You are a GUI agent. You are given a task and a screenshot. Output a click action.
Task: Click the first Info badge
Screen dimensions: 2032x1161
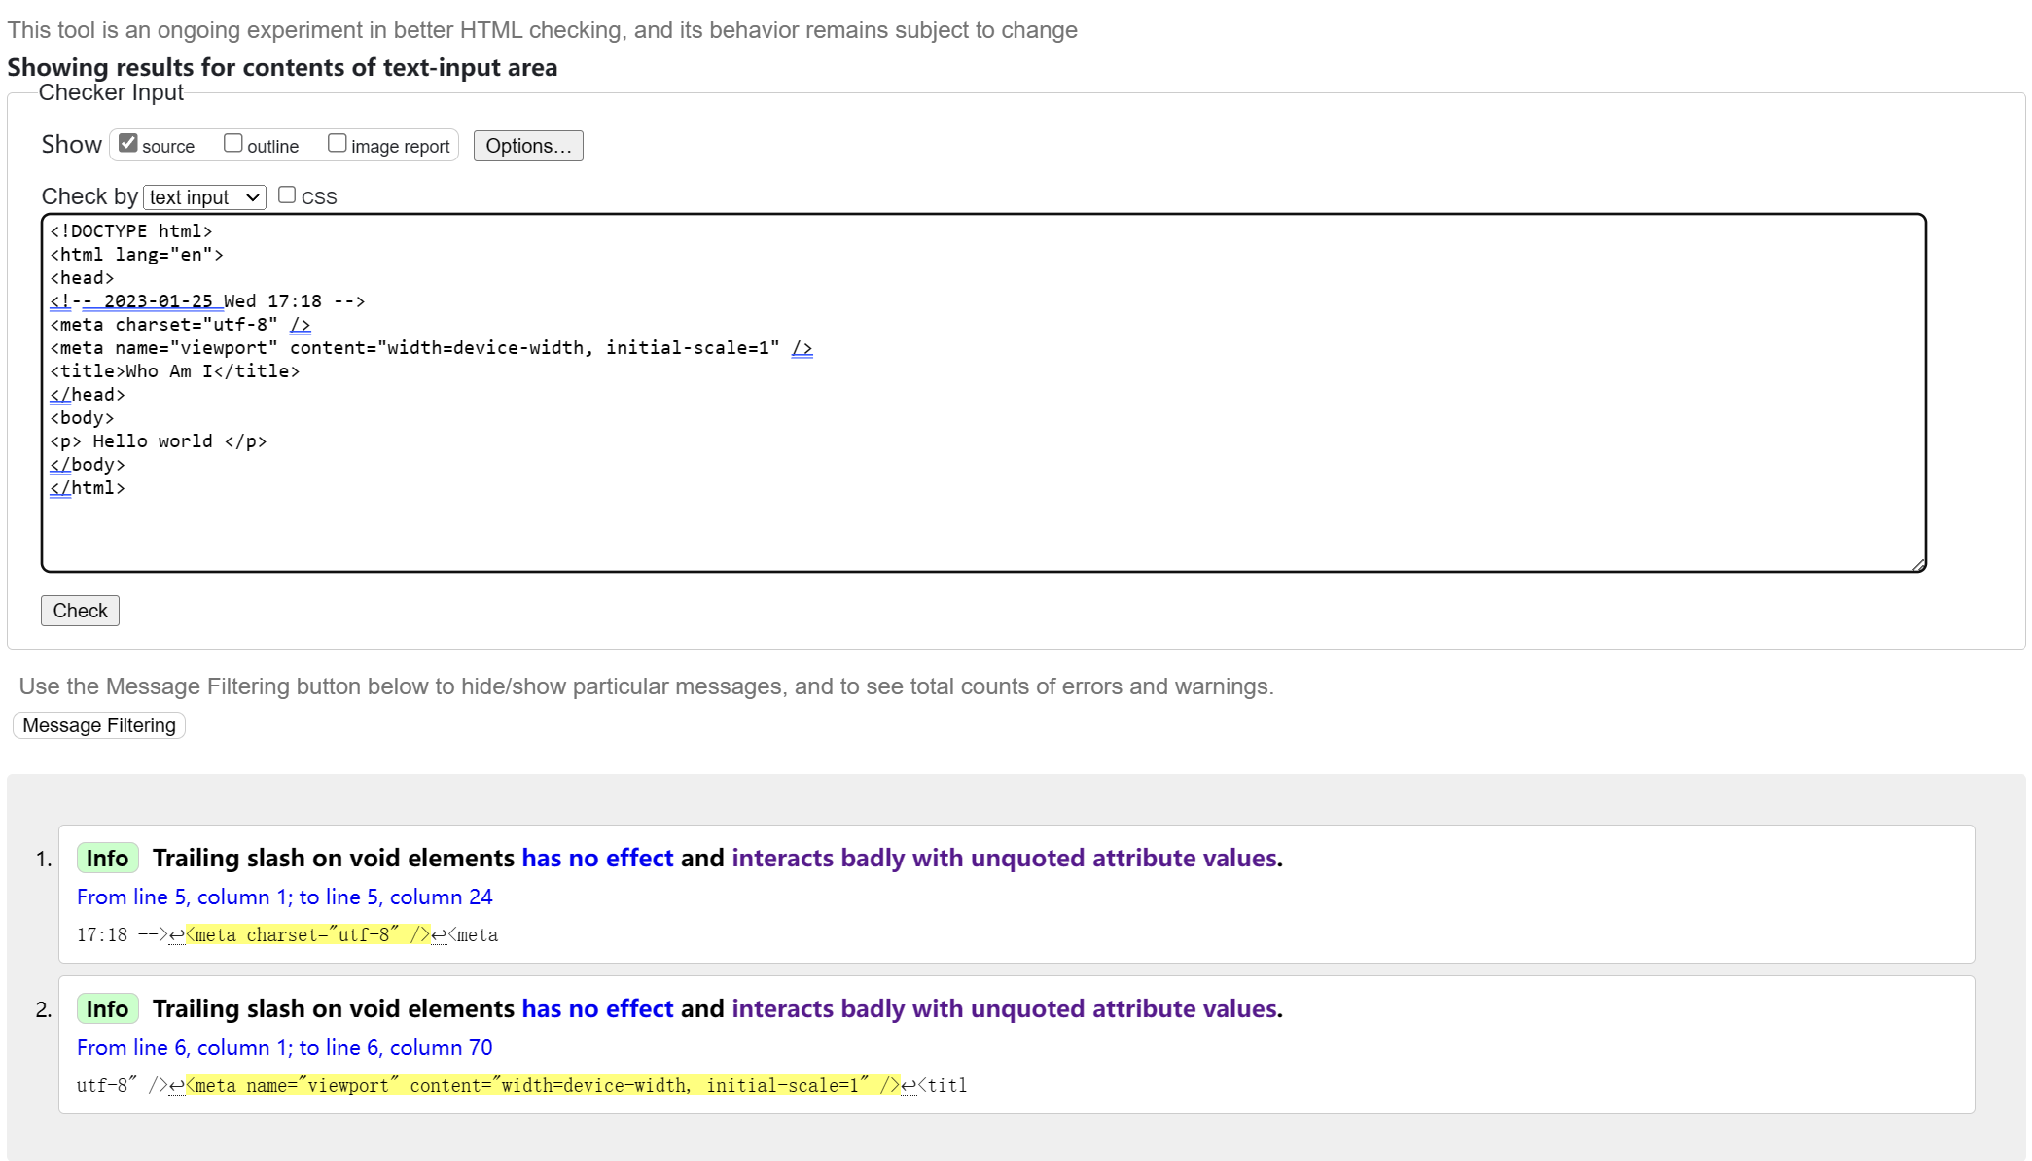107,858
